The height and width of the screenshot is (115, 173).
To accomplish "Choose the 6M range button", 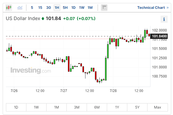I will click(97, 107).
